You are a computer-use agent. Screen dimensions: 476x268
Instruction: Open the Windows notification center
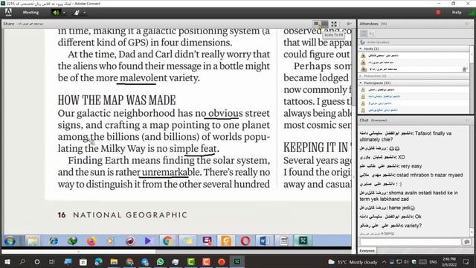466,262
